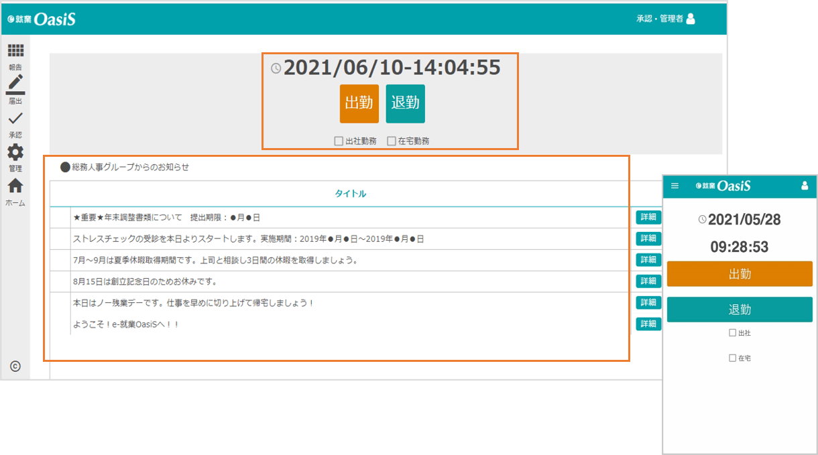The image size is (818, 455).
Task: Click the タイトル column header
Action: click(x=350, y=194)
